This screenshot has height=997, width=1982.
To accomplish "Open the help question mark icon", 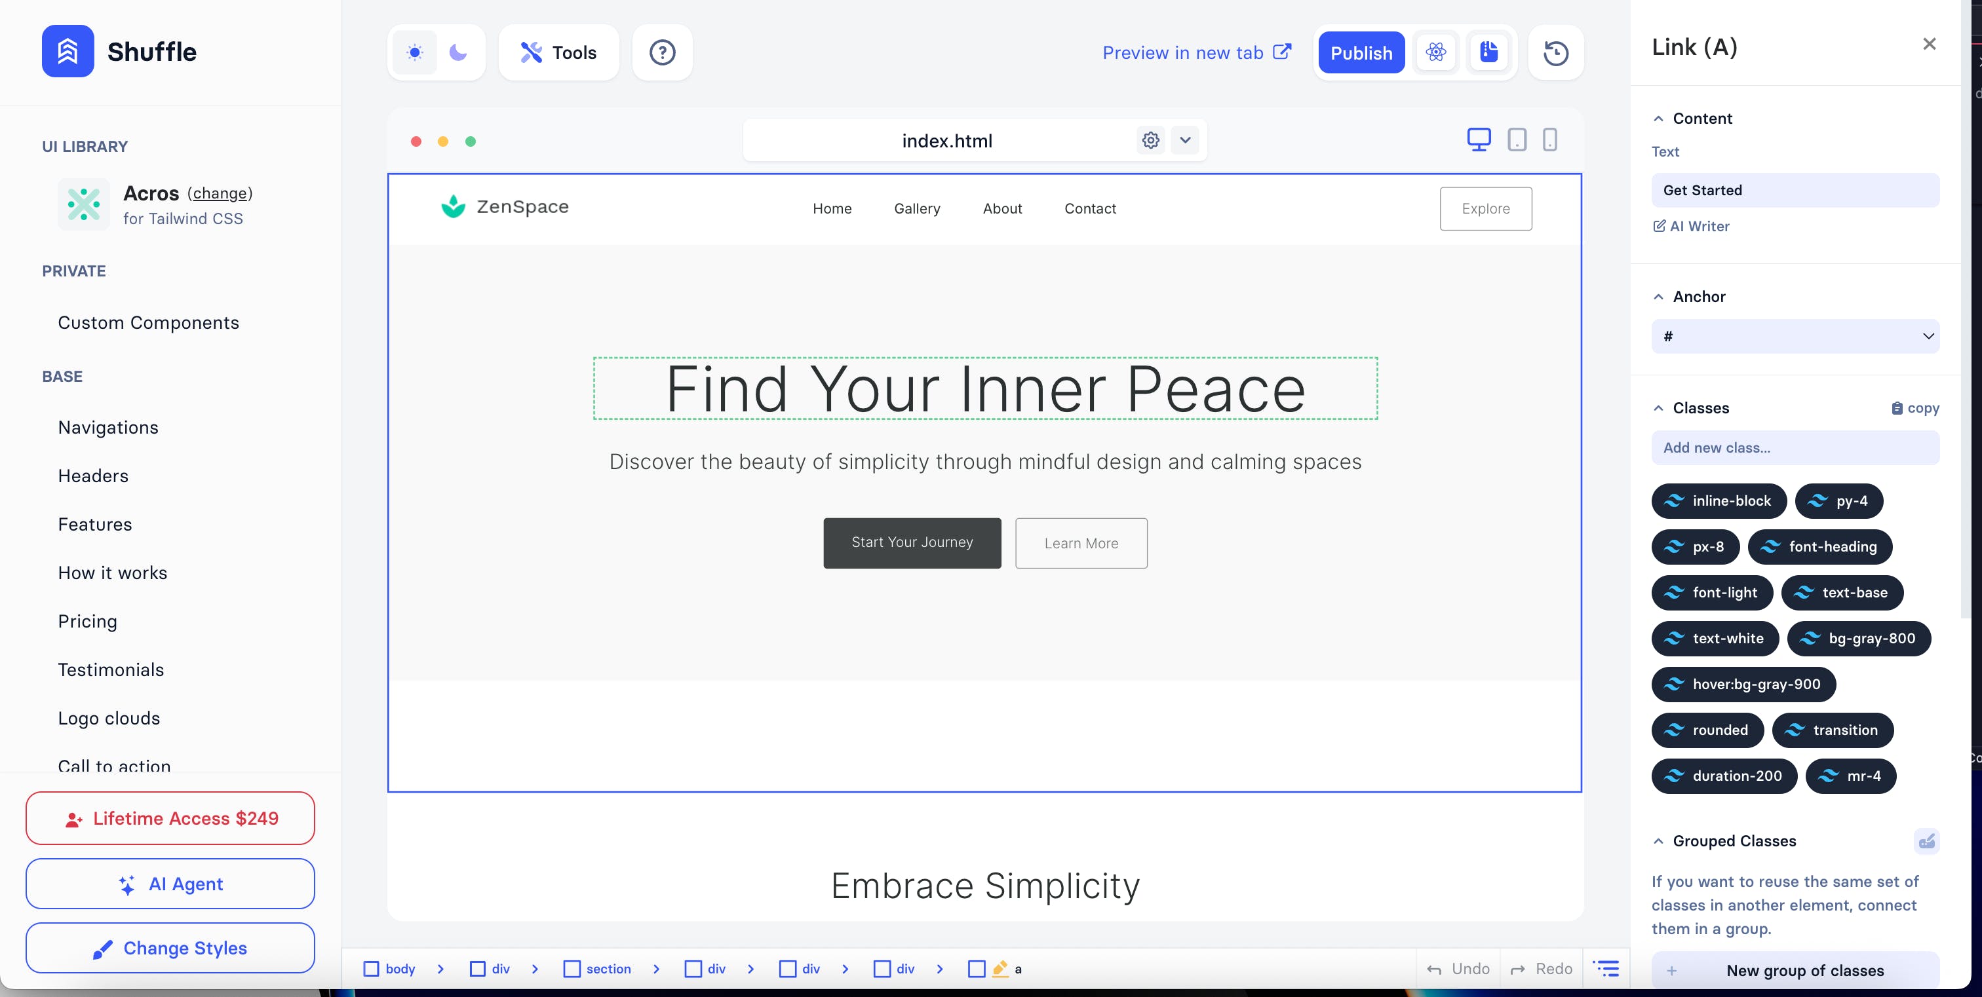I will point(662,52).
